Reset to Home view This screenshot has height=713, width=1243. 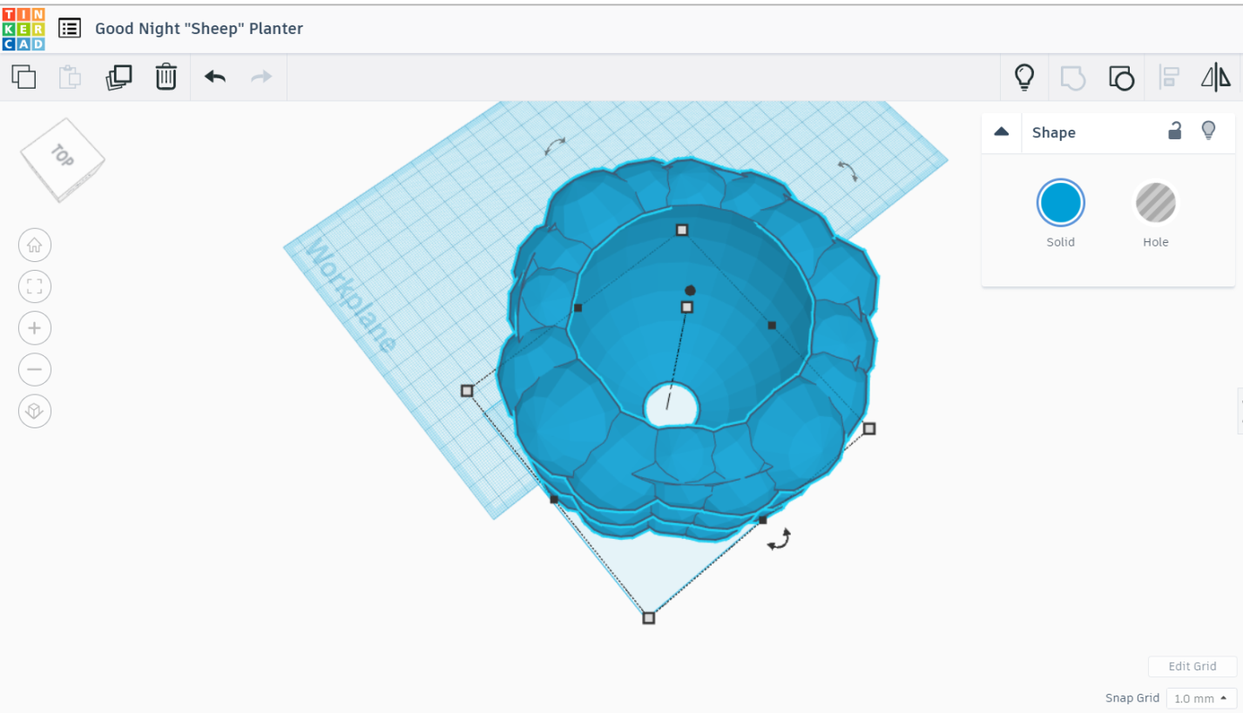pos(35,245)
